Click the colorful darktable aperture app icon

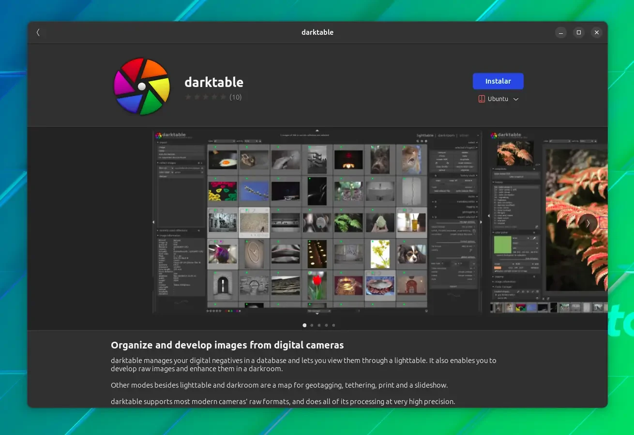(x=142, y=87)
